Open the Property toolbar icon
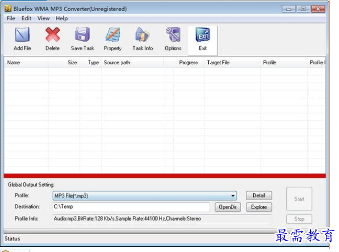The height and width of the screenshot is (252, 339). click(112, 35)
